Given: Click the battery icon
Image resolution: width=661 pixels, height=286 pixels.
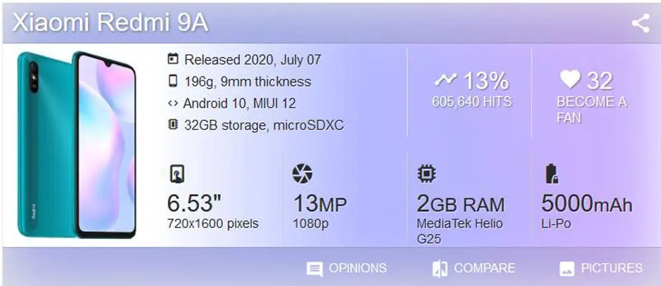Looking at the screenshot, I should point(551,174).
